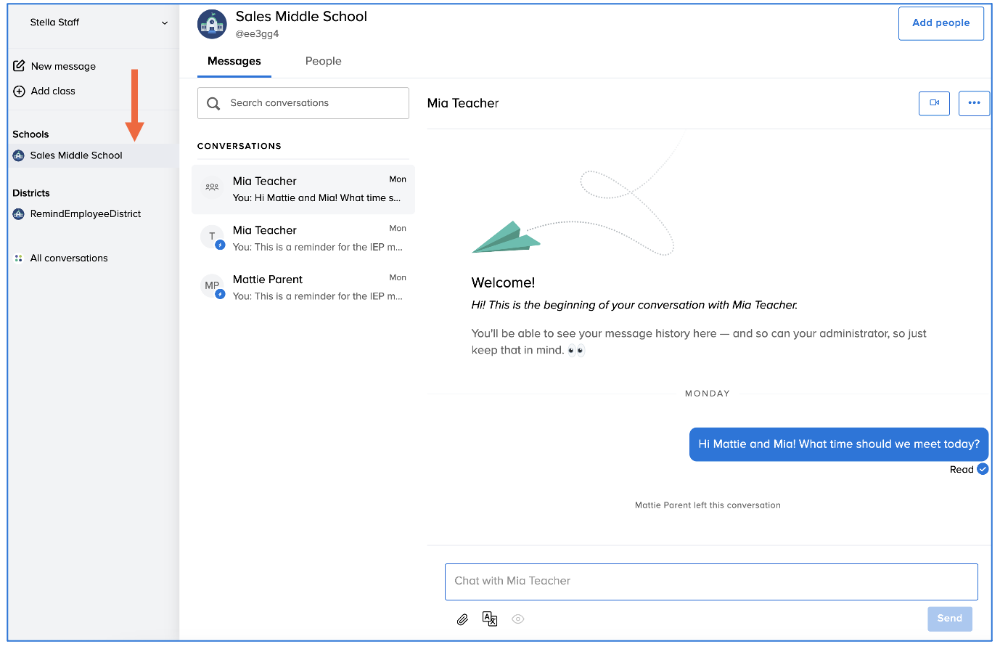Open the three-dots conversation options menu

[974, 103]
